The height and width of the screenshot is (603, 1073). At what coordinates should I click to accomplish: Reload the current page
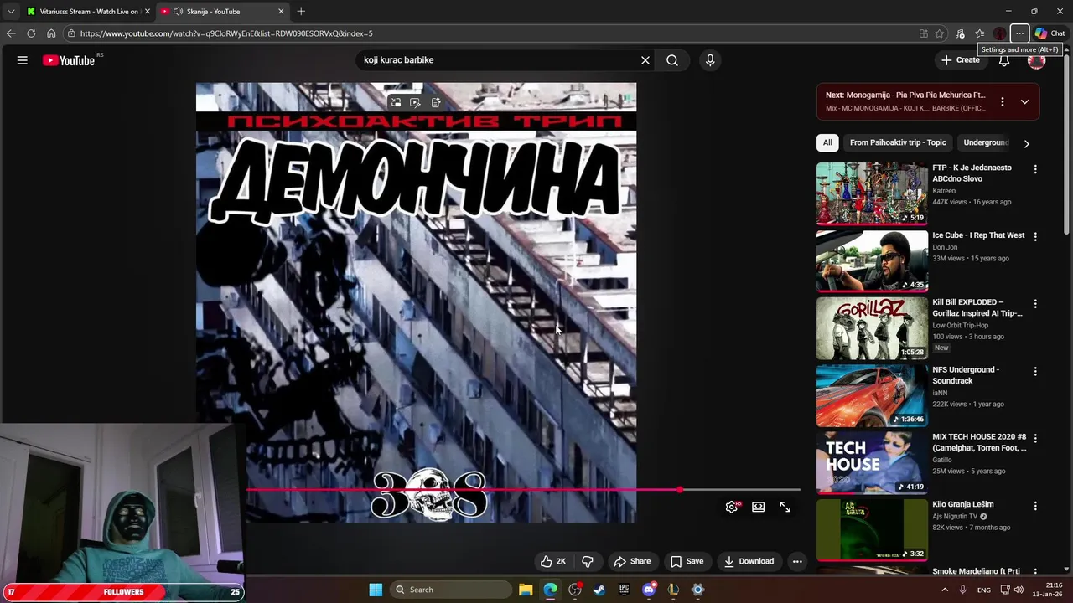pyautogui.click(x=31, y=33)
